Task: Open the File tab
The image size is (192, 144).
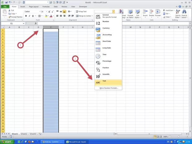Action: [5, 7]
